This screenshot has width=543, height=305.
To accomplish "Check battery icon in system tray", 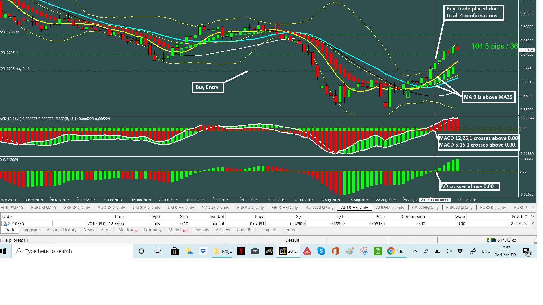I will pos(438,251).
